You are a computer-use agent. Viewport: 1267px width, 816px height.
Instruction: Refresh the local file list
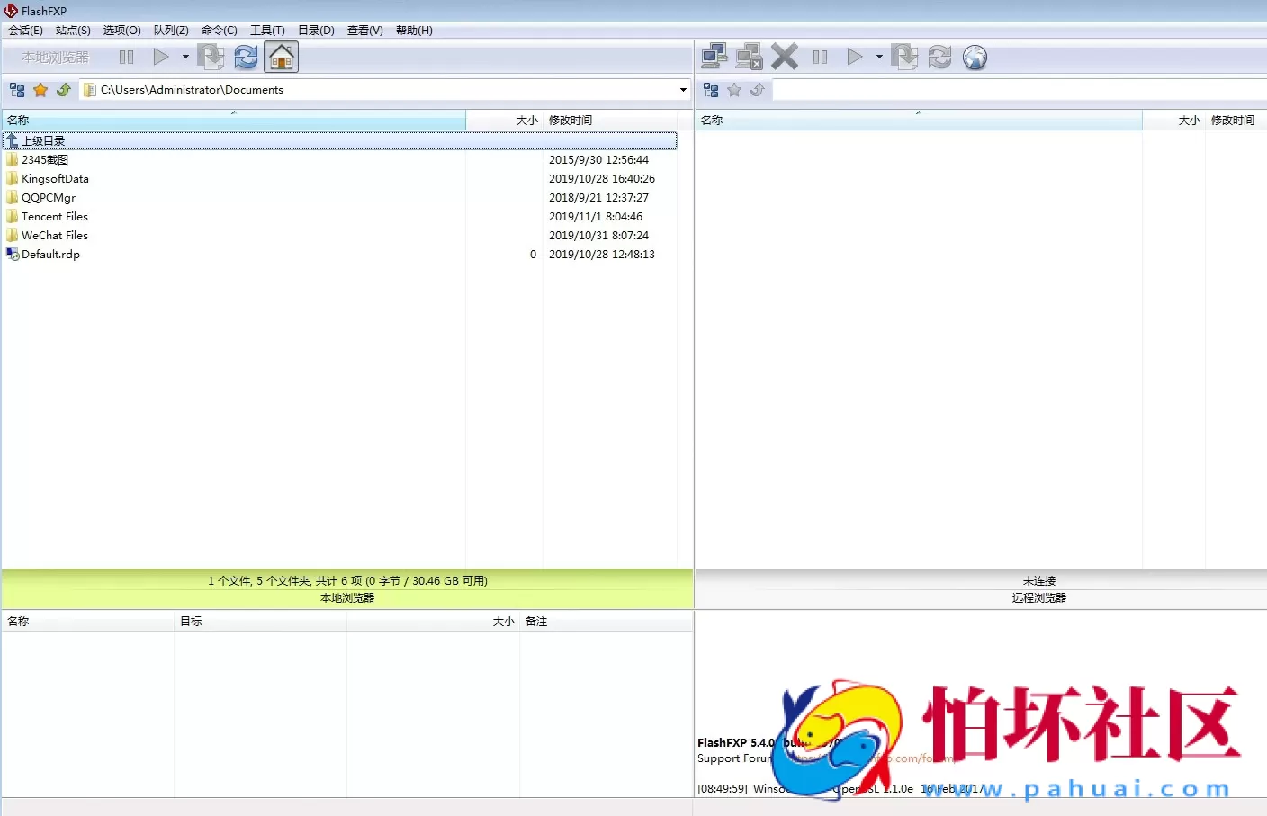[x=246, y=58]
